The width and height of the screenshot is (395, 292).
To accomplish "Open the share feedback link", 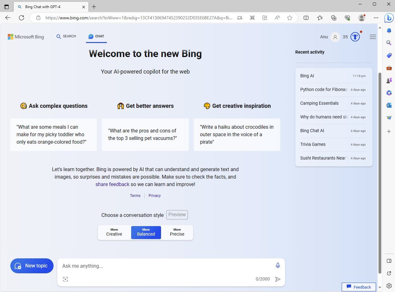I will (x=112, y=184).
